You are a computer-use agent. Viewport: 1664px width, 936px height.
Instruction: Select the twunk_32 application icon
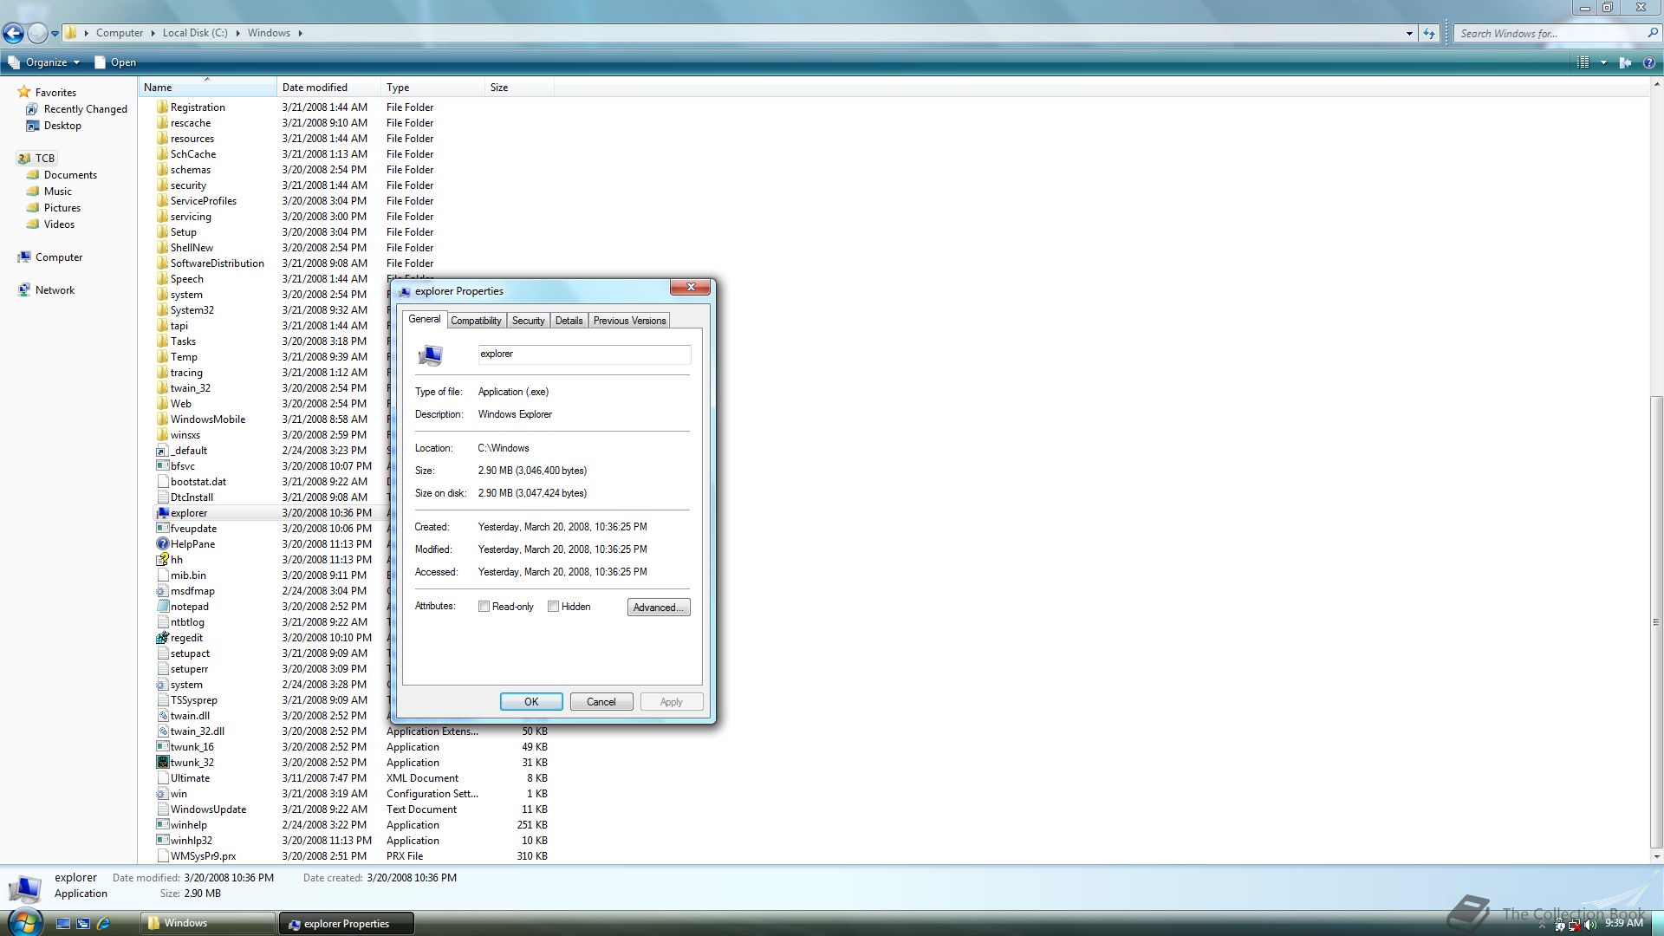tap(162, 763)
